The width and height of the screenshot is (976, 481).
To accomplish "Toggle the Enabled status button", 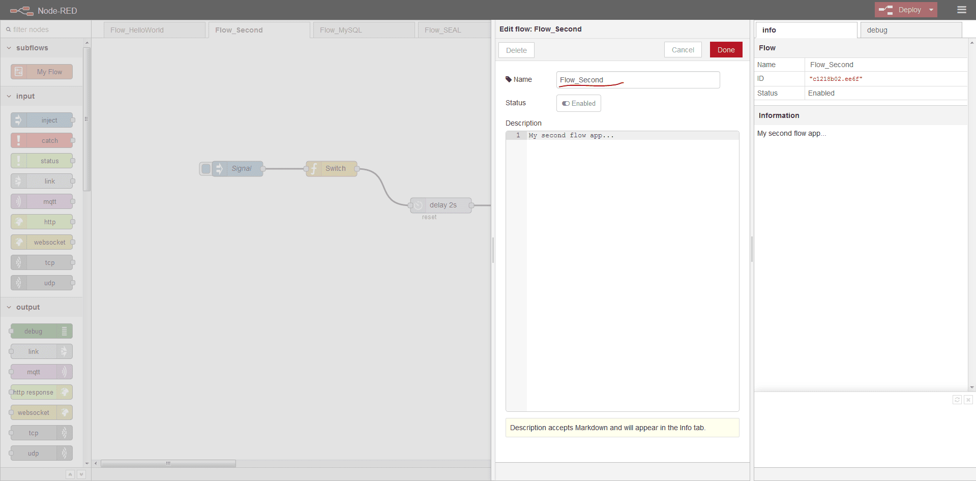I will [578, 103].
